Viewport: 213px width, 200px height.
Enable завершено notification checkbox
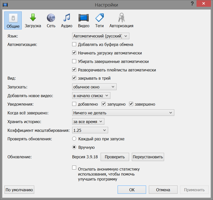(131, 104)
